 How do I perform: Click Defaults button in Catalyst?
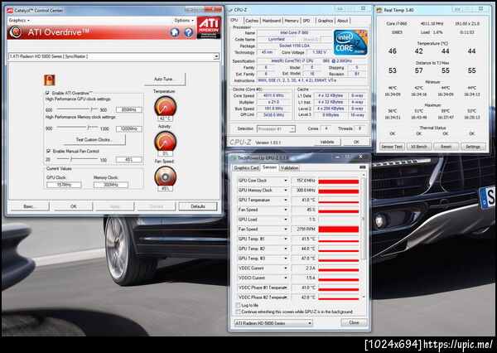click(x=198, y=206)
